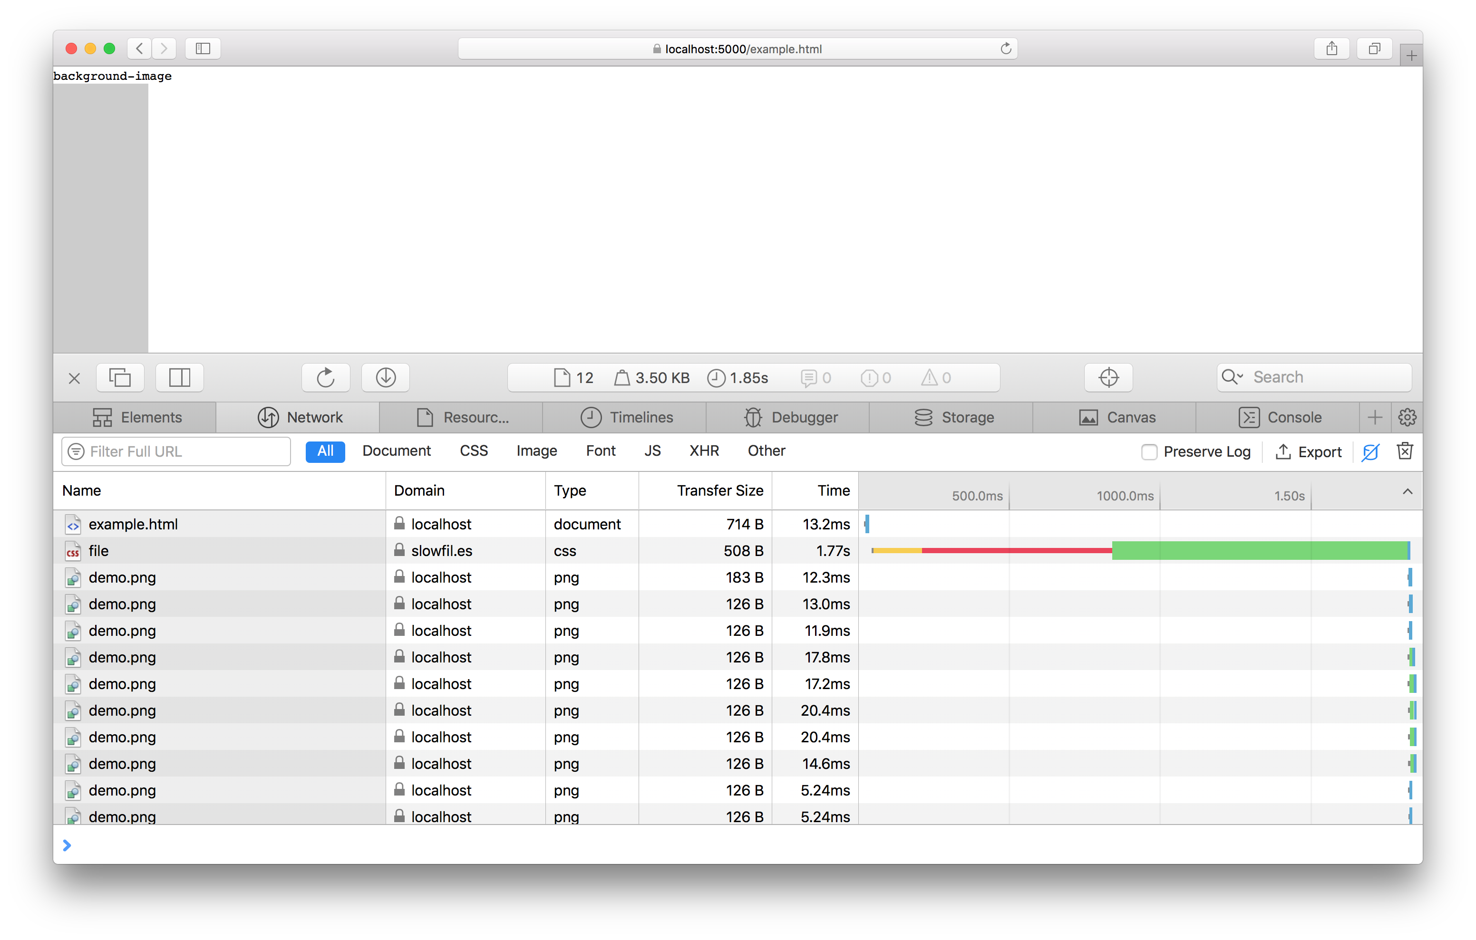1476x940 pixels.
Task: Select the 183 B demo.png row
Action: click(x=738, y=577)
